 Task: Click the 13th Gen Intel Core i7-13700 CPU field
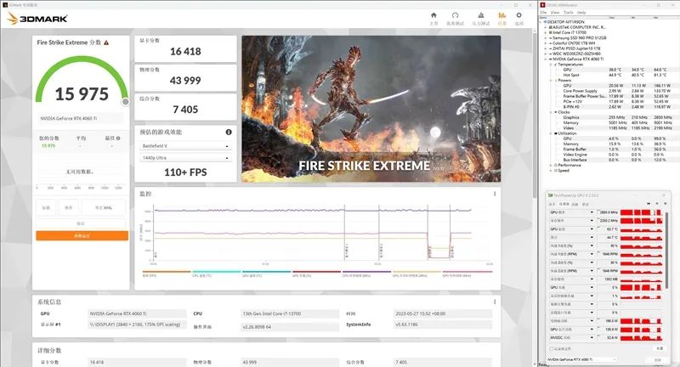pyautogui.click(x=290, y=313)
